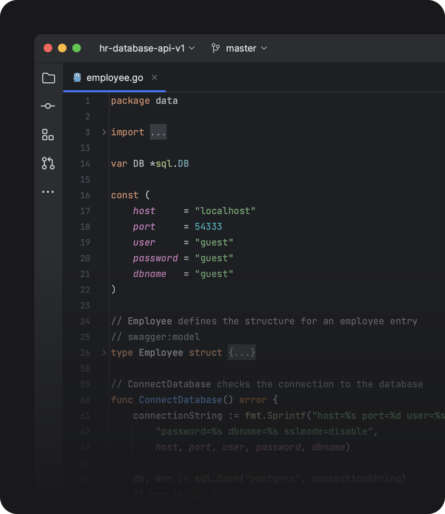Switch to the employee.go tab
The image size is (445, 514).
click(114, 78)
